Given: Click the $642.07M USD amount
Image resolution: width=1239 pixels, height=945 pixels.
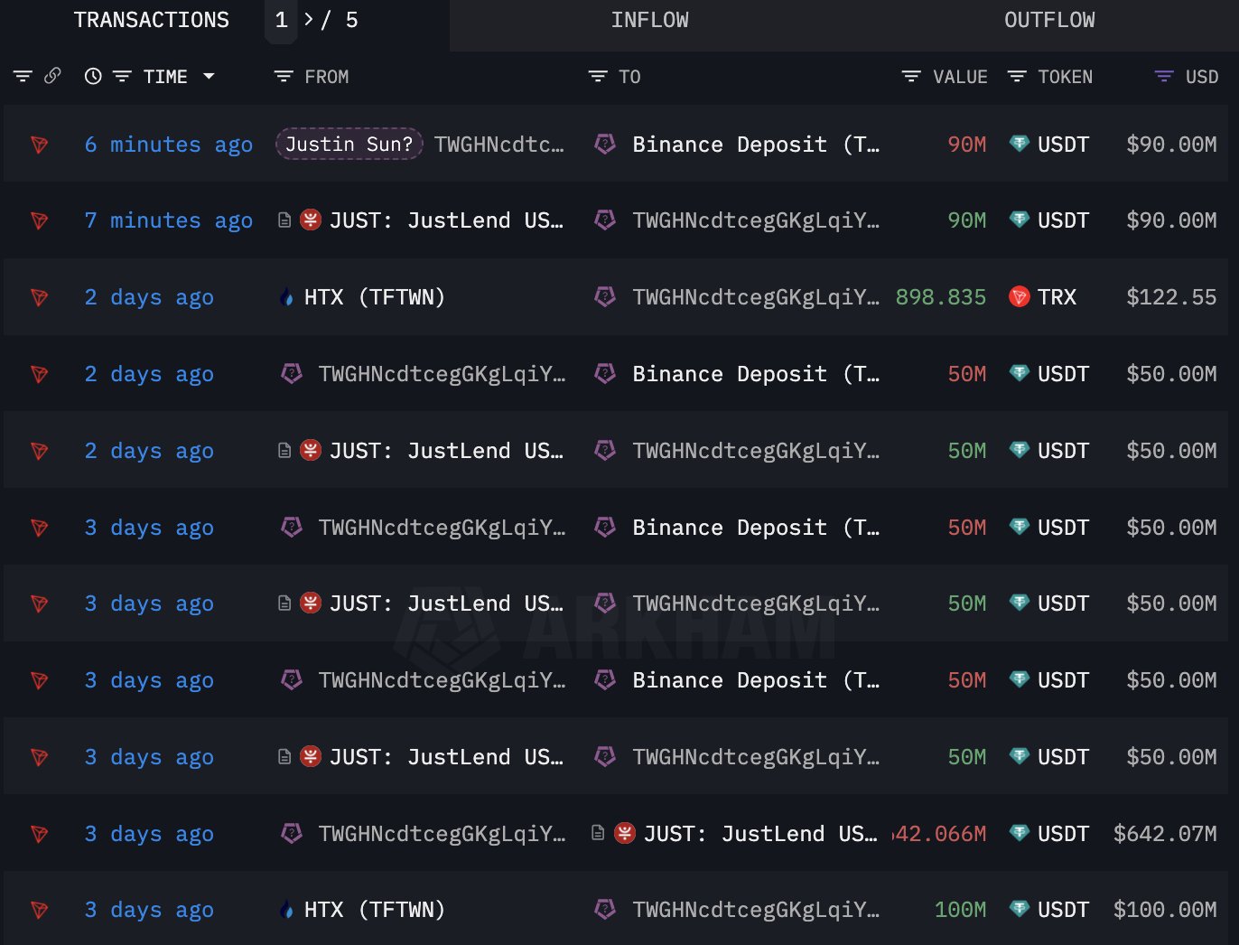Looking at the screenshot, I should 1165,834.
